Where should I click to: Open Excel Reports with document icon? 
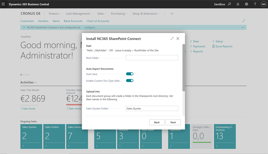[x=222, y=46]
